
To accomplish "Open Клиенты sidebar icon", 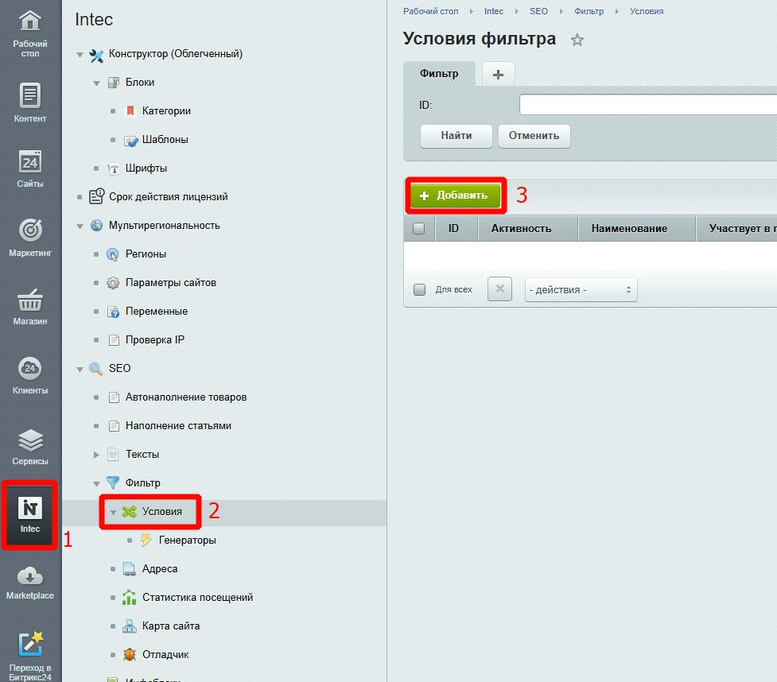I will tap(30, 369).
